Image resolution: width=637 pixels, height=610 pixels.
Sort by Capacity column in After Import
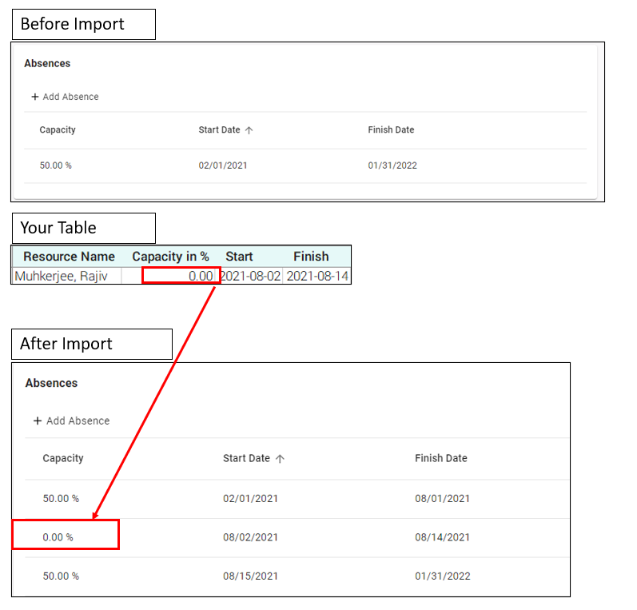(63, 458)
